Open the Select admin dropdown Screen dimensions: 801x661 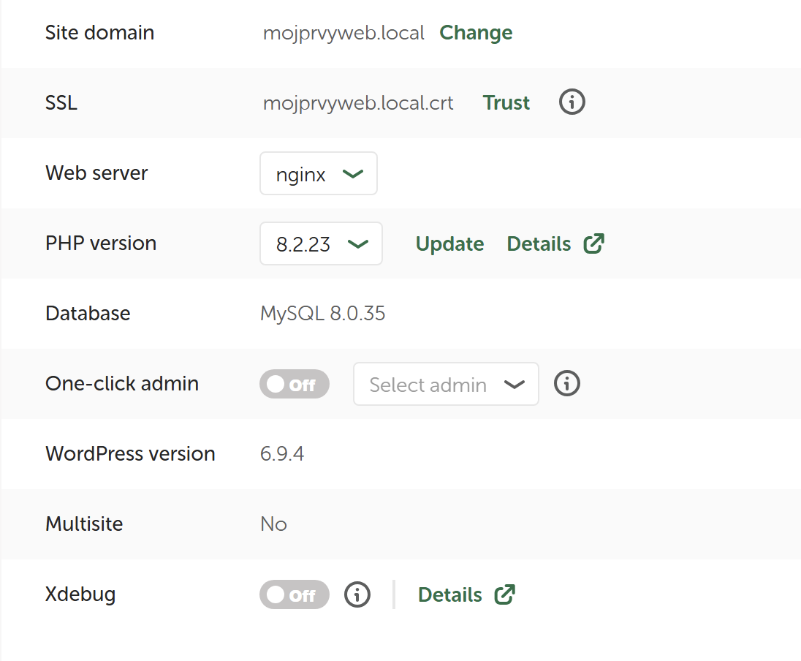(446, 384)
